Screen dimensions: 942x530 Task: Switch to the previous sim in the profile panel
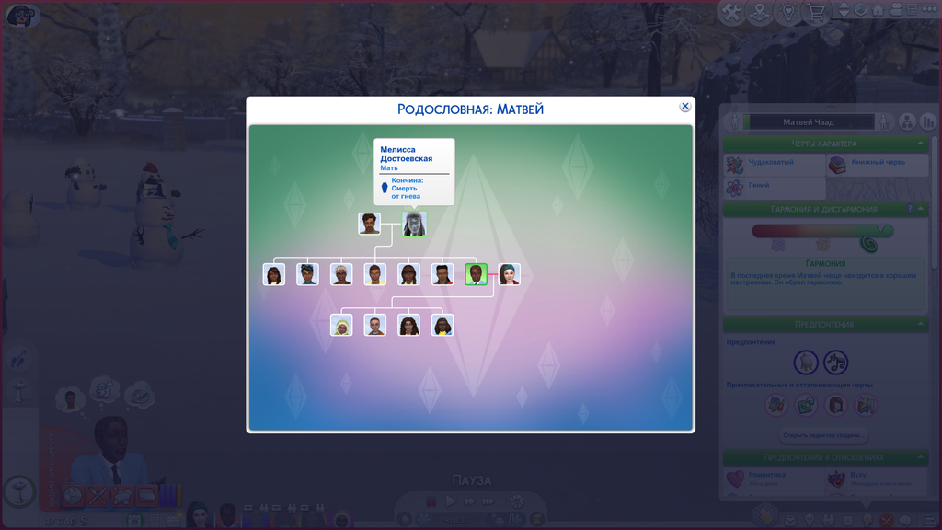click(734, 122)
